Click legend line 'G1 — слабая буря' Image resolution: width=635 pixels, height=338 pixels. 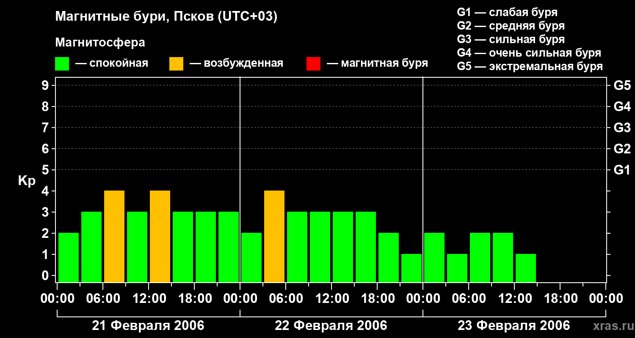[507, 12]
